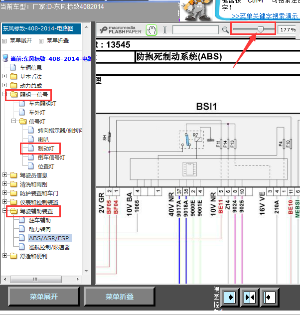Click the horizontal scrollbar thumb

[36, 279]
